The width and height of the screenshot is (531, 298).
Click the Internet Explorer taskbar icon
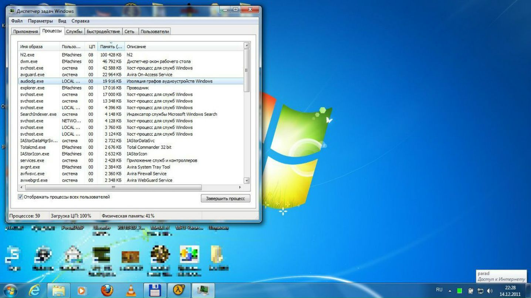35,291
